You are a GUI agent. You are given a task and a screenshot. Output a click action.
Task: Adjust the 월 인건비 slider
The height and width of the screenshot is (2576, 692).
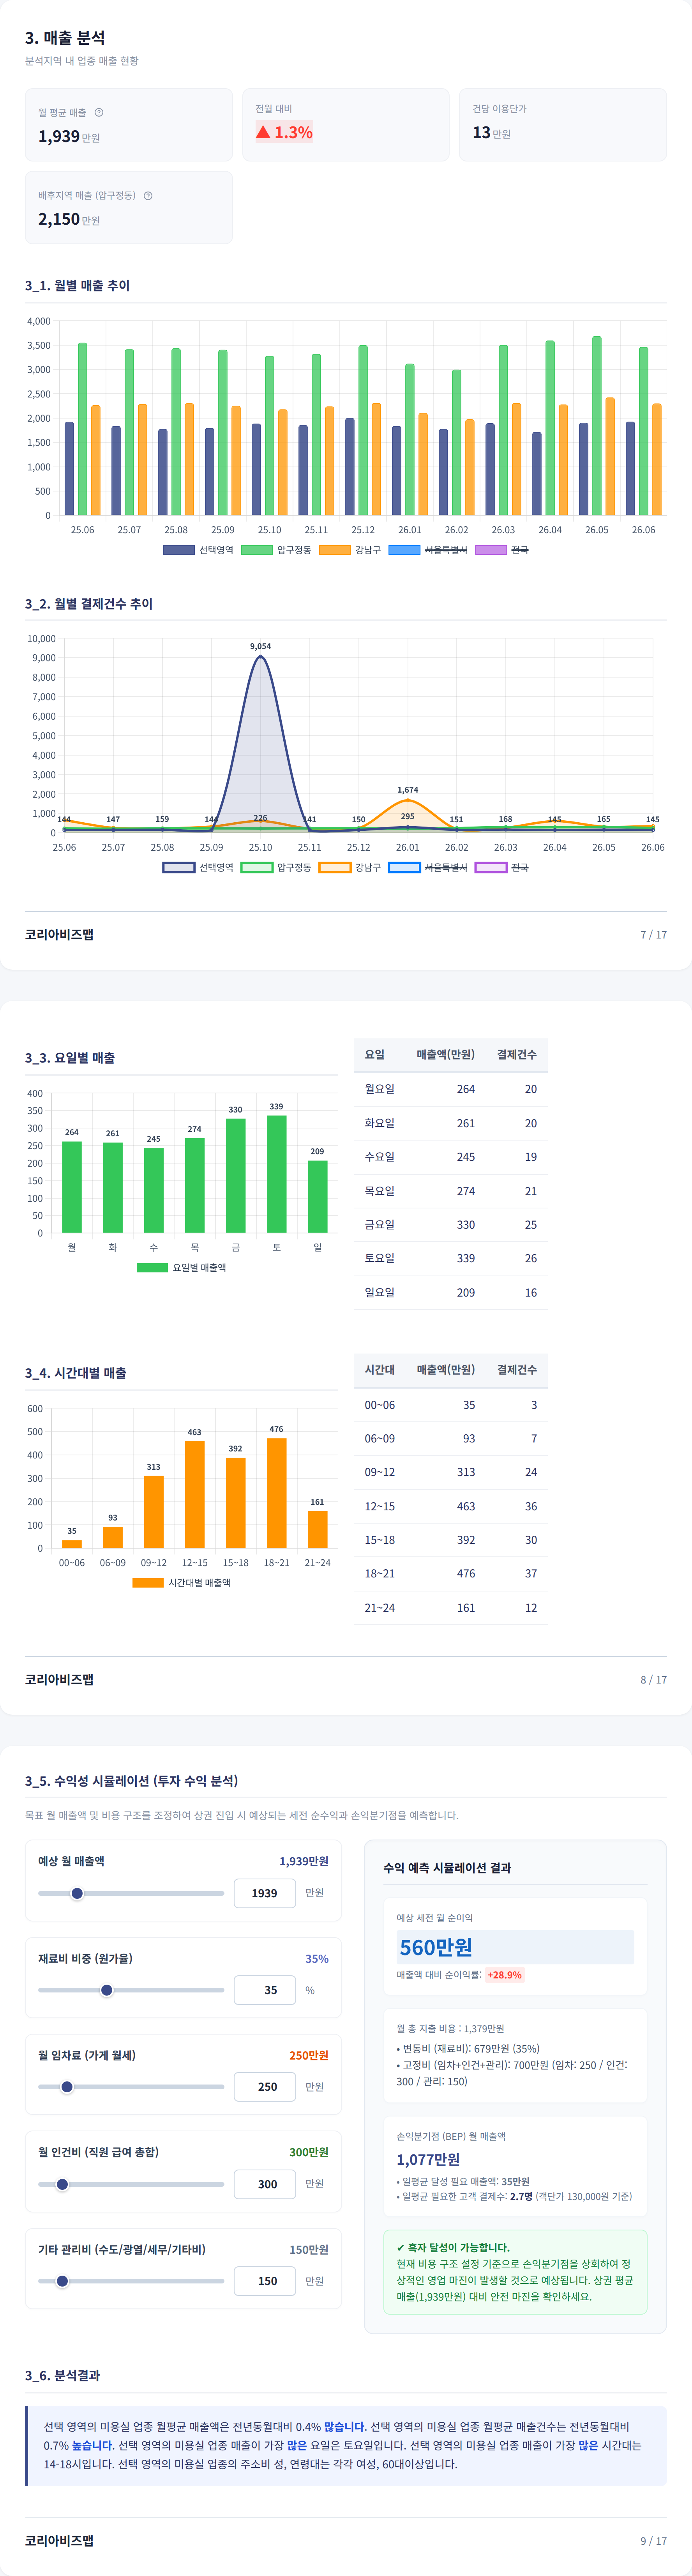click(131, 2184)
